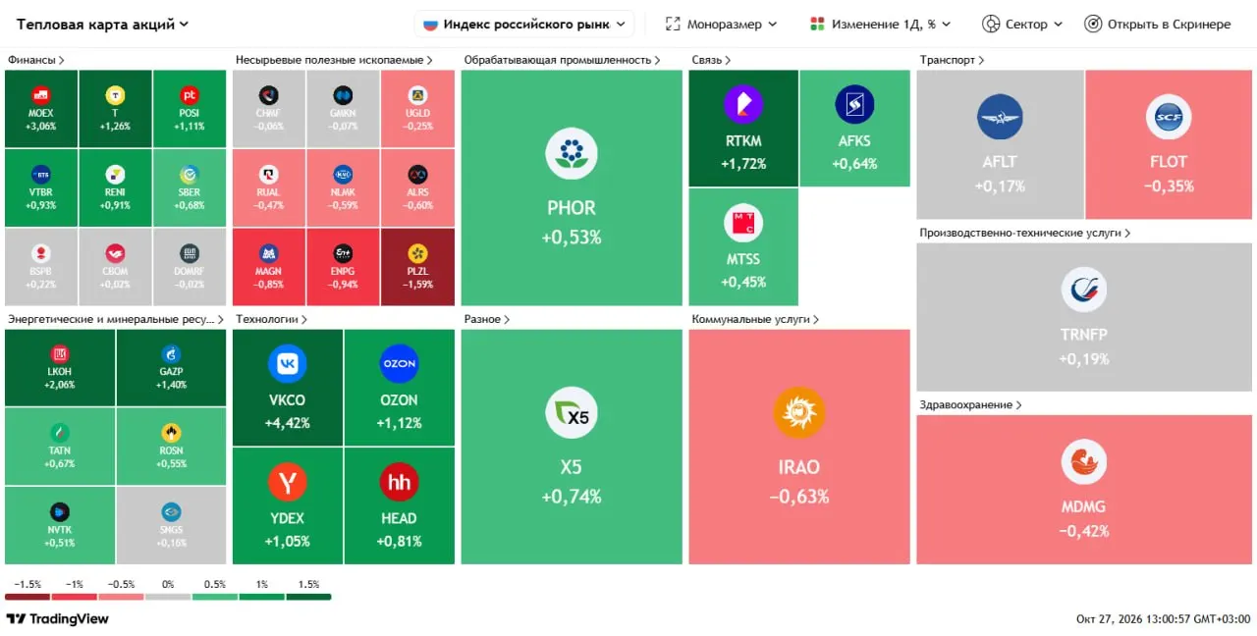Select the TRNFP logo
Image resolution: width=1257 pixels, height=636 pixels.
click(x=1084, y=291)
